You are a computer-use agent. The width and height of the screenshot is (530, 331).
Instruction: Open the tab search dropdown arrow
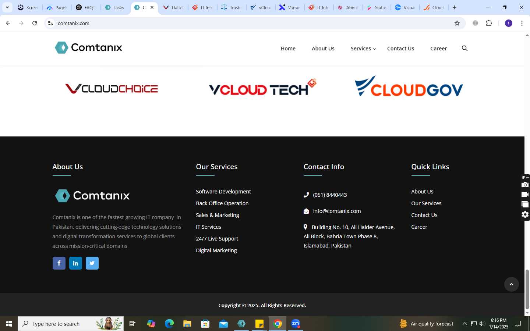[x=7, y=7]
